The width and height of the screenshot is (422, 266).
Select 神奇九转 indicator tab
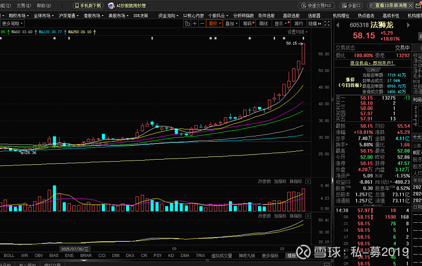click(x=246, y=255)
